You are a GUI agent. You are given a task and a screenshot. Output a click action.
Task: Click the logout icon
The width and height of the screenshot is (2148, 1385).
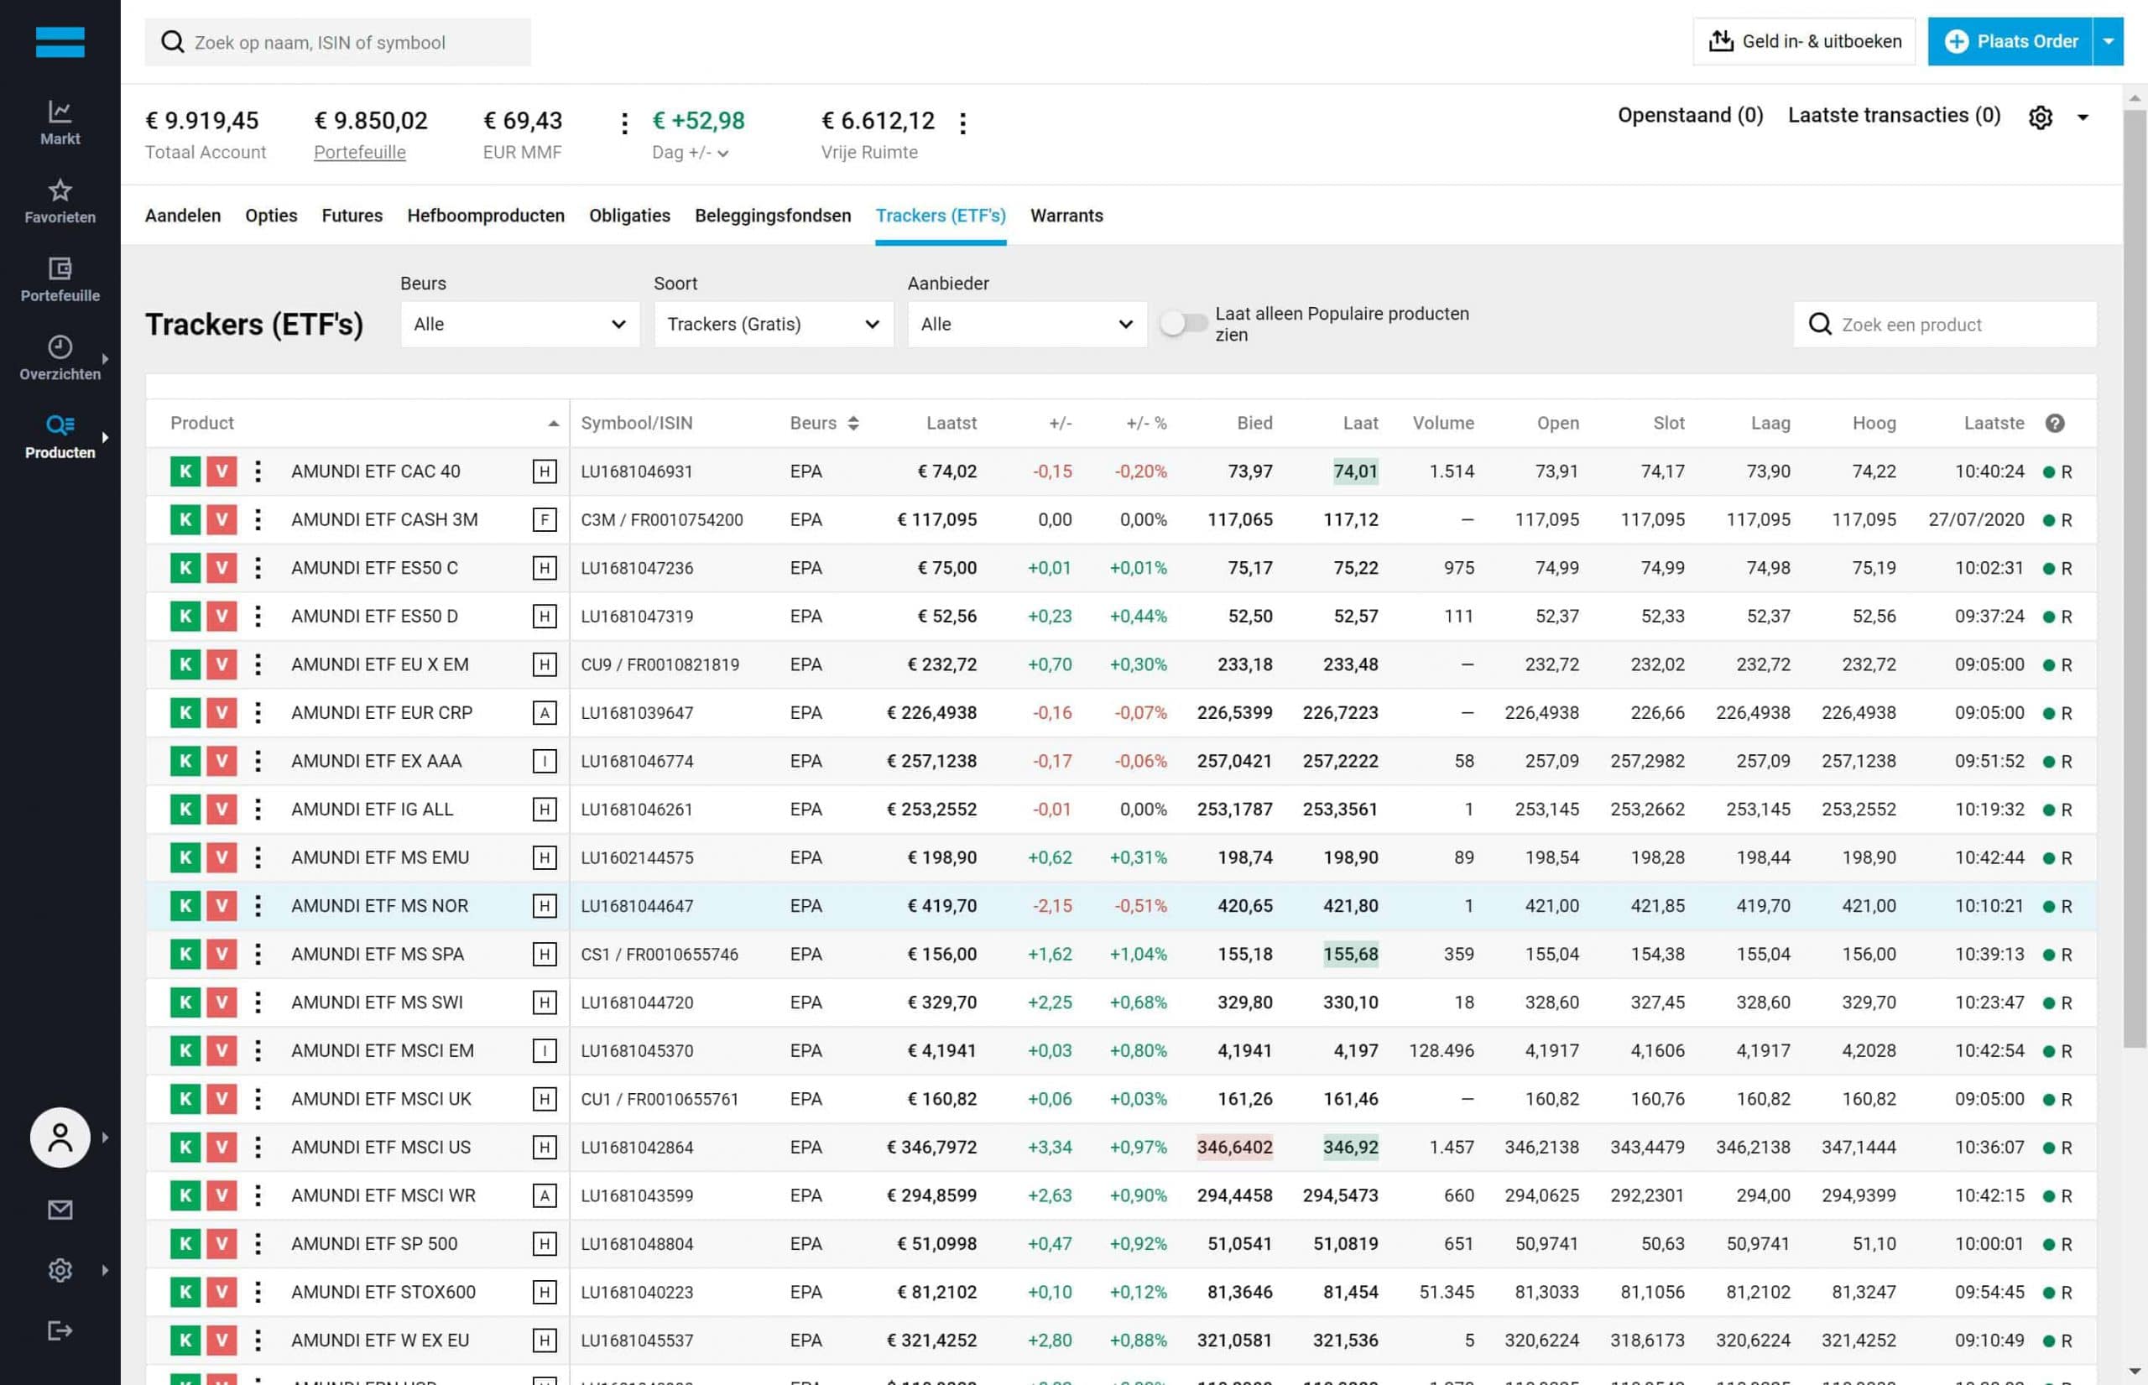pyautogui.click(x=60, y=1330)
